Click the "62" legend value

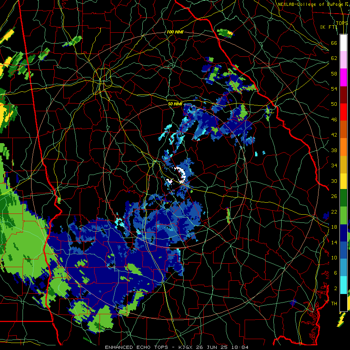point(334,58)
